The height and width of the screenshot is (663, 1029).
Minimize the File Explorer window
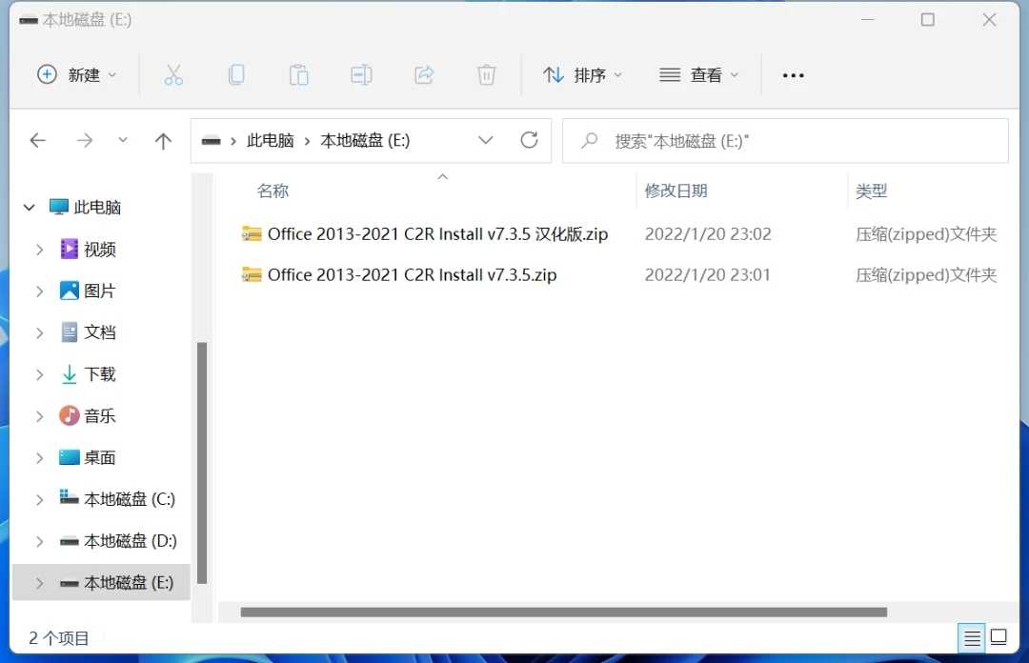click(868, 20)
